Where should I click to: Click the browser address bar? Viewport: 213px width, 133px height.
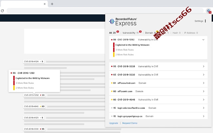(105, 11)
